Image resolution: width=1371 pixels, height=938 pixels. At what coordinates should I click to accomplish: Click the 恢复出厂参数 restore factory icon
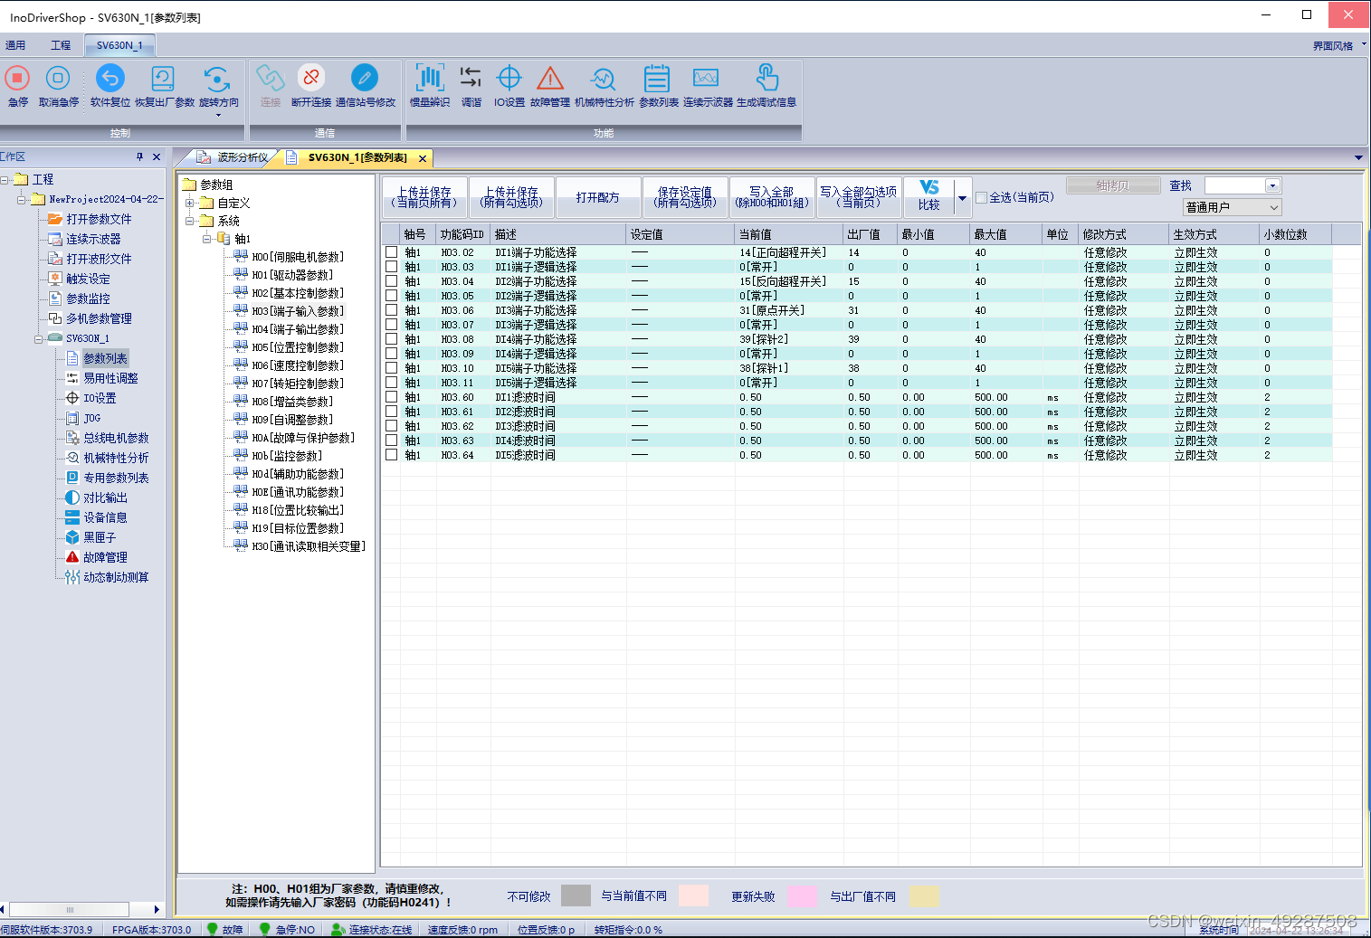(164, 79)
